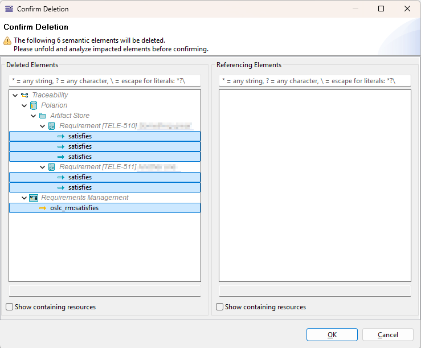Focus the Referencing Elements filter field
The height and width of the screenshot is (348, 421).
(315, 81)
